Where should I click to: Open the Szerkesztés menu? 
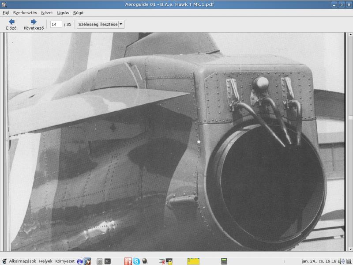[25, 13]
